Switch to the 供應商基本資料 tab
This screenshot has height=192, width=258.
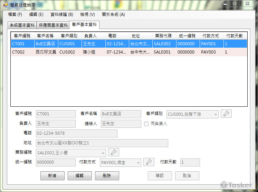[x=53, y=25]
